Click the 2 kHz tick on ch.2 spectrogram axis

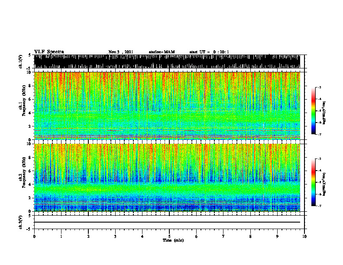[30, 198]
